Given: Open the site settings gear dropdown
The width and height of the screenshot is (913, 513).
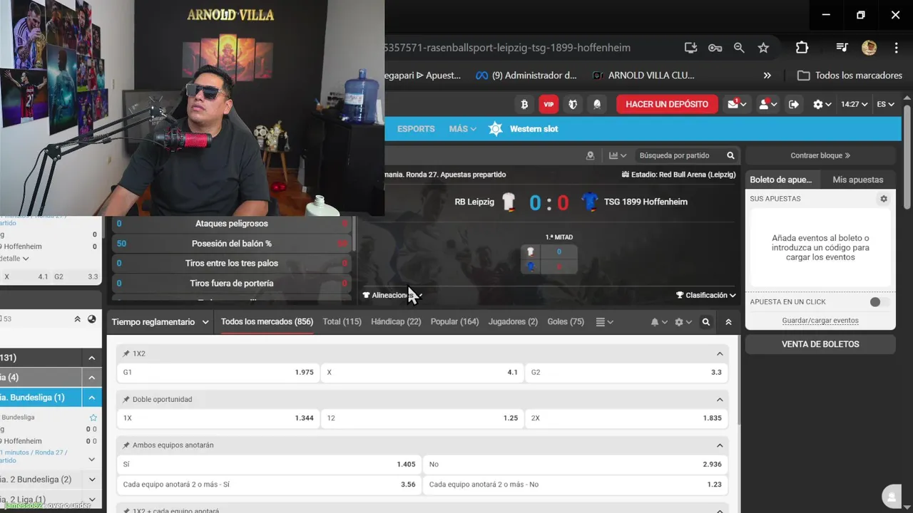Looking at the screenshot, I should [822, 104].
